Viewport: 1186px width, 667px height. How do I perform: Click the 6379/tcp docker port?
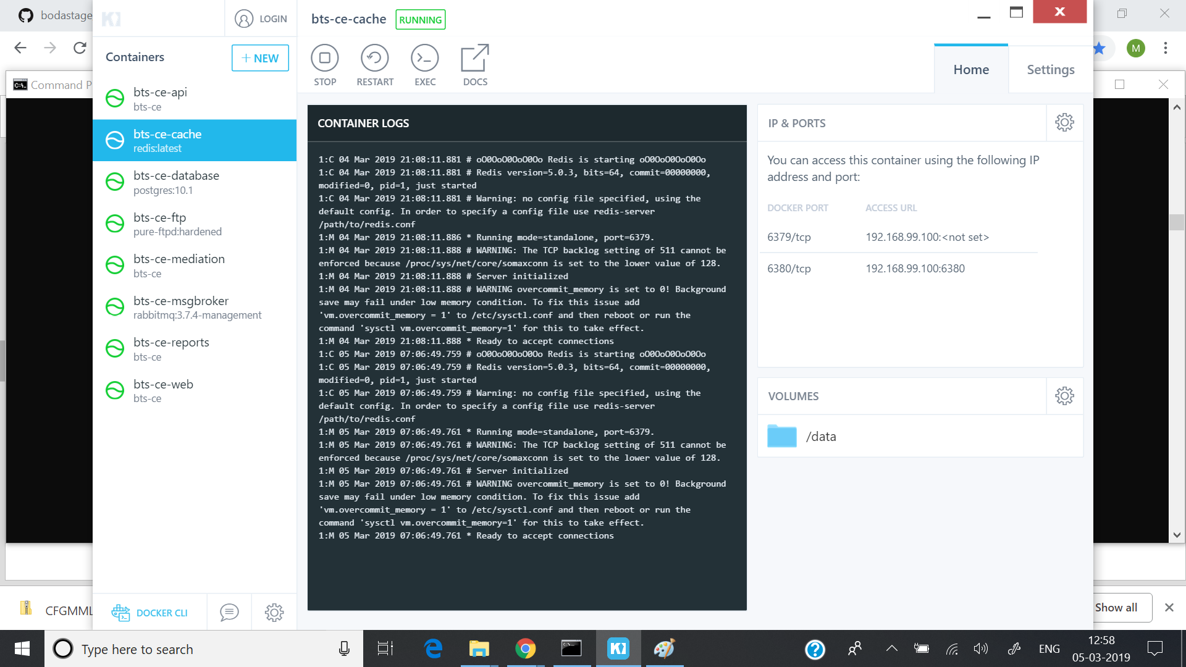click(x=789, y=237)
